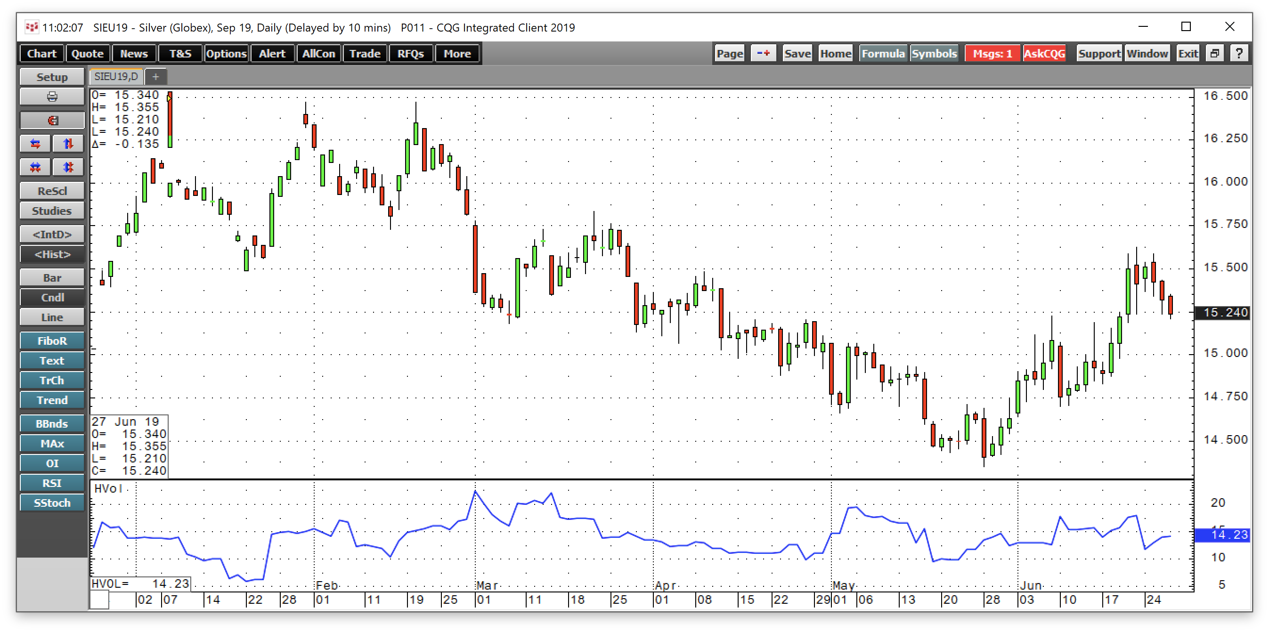The image size is (1269, 632).
Task: Click the help question mark icon
Action: pyautogui.click(x=1239, y=53)
